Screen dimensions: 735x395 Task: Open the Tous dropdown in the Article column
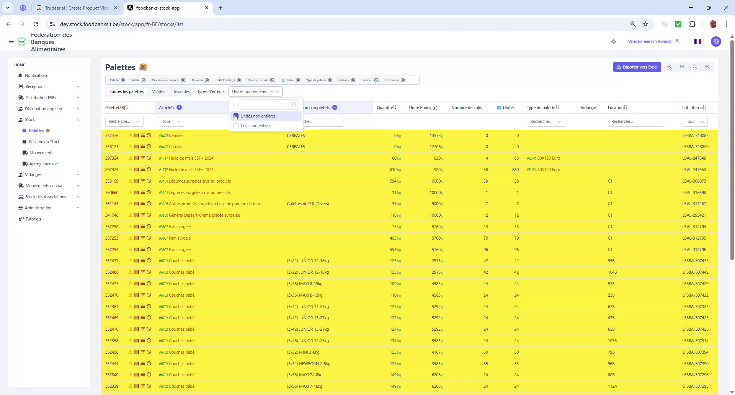click(171, 121)
